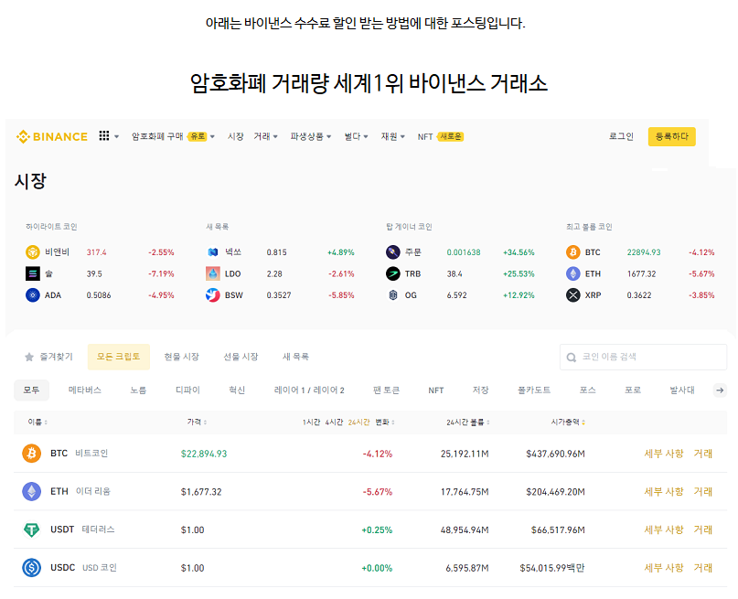Click the ETH icon in top volume coins
The image size is (738, 599).
(x=572, y=273)
